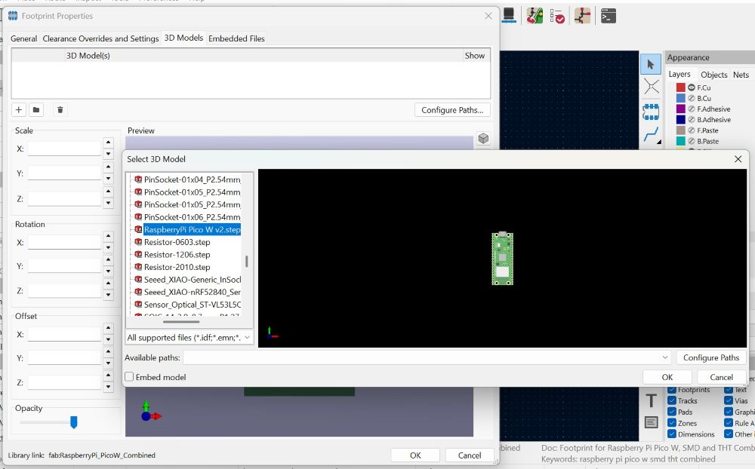The height and width of the screenshot is (469, 755).
Task: Select Resistor-1206.step in file list
Action: [x=177, y=254]
